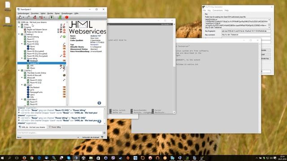The image size is (287, 161).
Task: Open the second desktop file icon
Action: (x=8, y=22)
